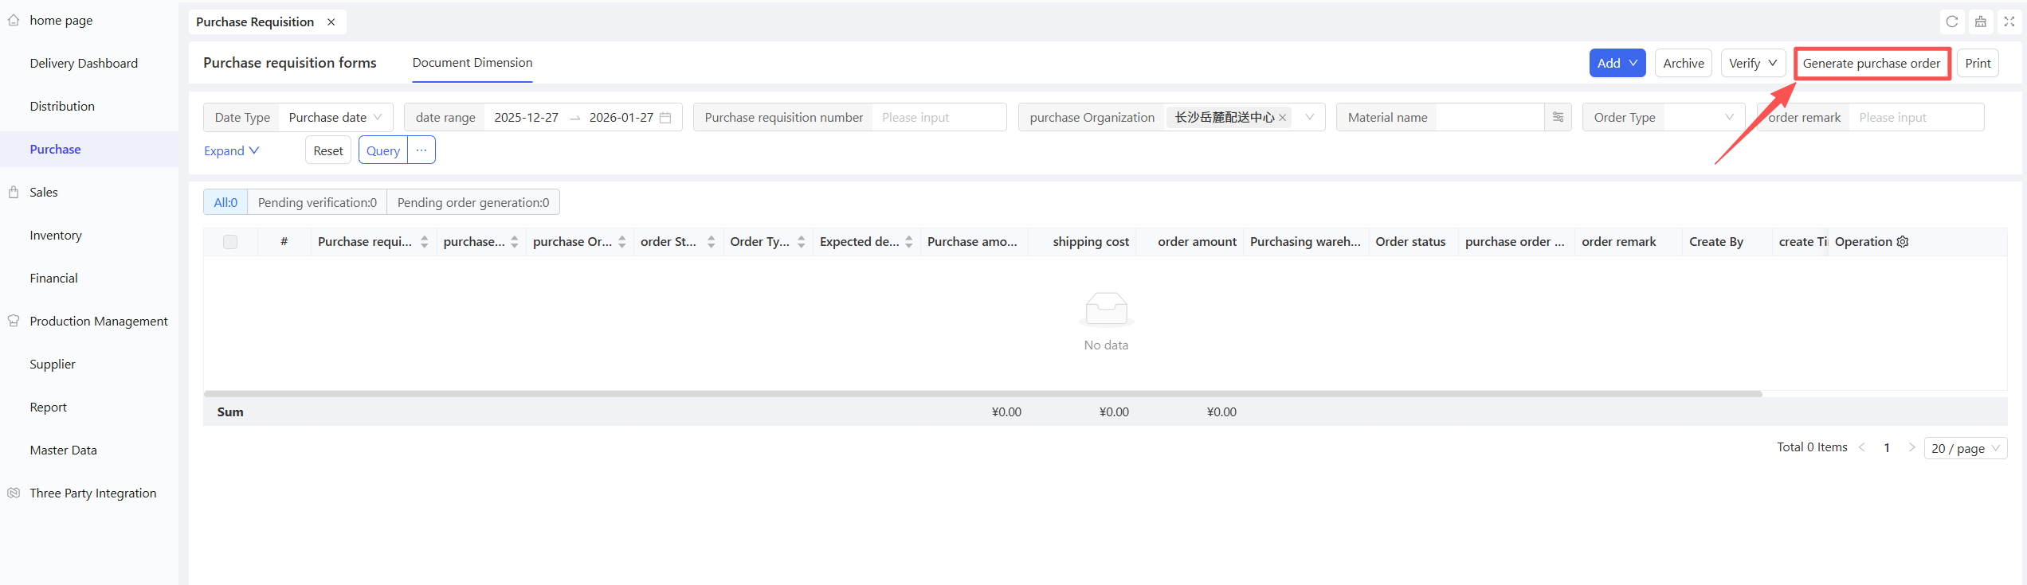Sort by Expected delivery column arrows
This screenshot has width=2027, height=585.
pos(908,242)
